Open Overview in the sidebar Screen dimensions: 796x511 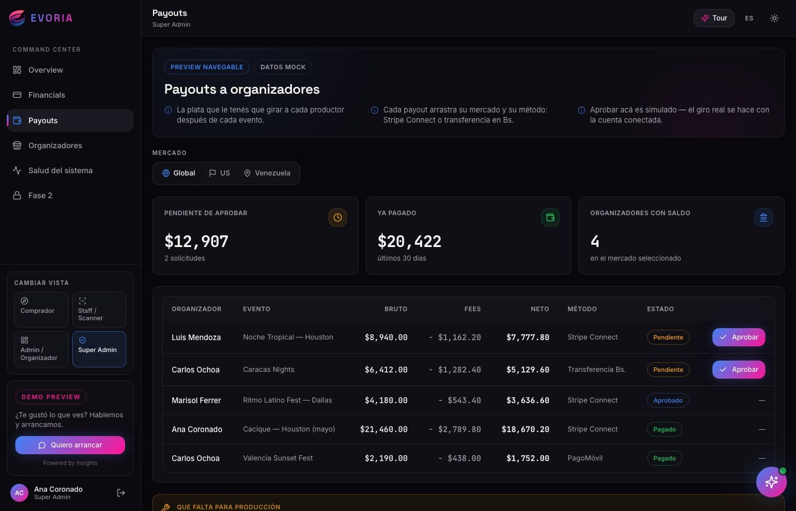(x=70, y=70)
